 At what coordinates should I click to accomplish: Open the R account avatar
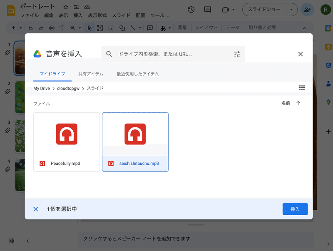[326, 10]
